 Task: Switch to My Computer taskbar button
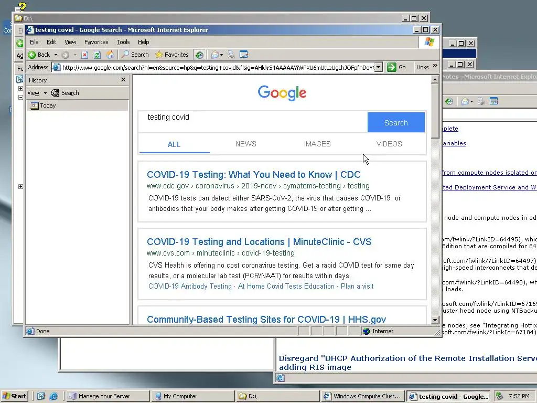pos(192,396)
